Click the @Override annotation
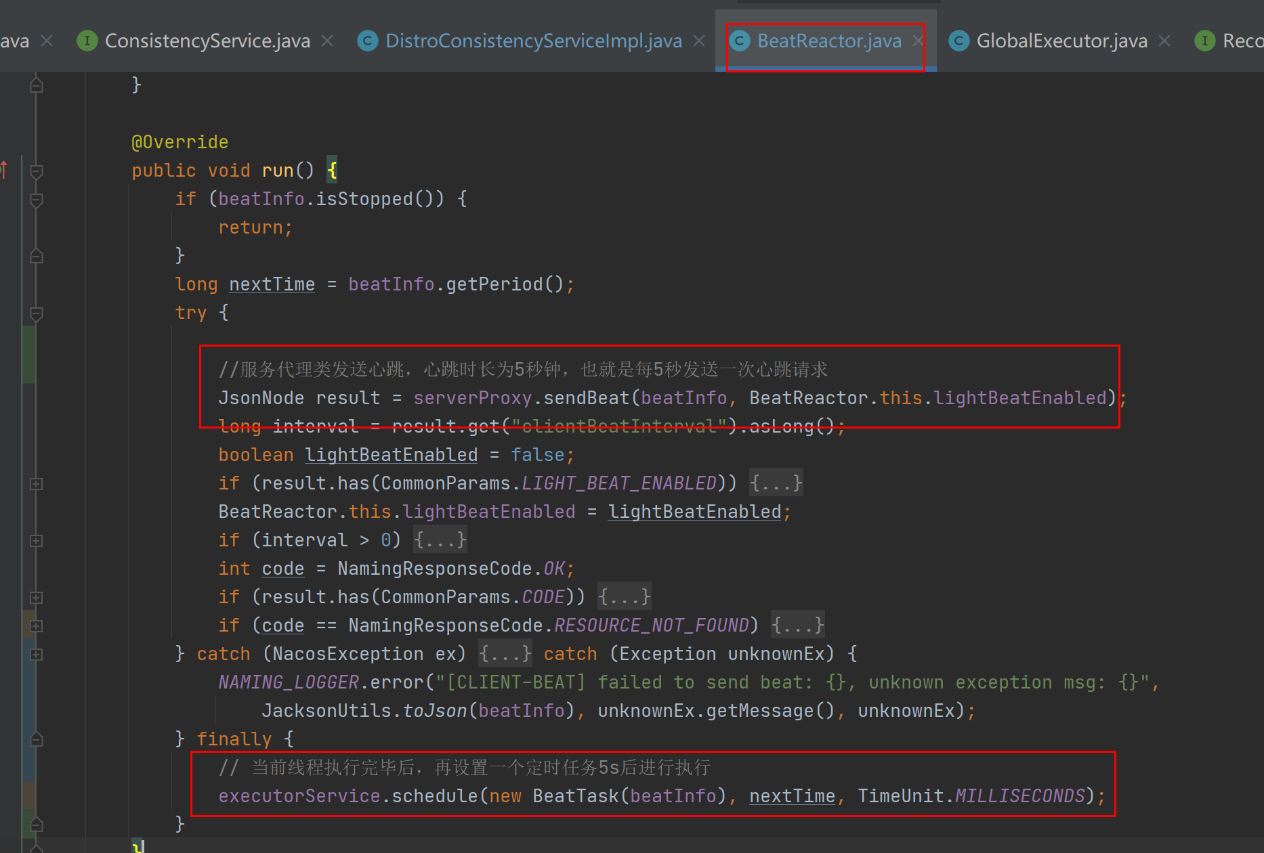Image resolution: width=1264 pixels, height=853 pixels. 180,142
